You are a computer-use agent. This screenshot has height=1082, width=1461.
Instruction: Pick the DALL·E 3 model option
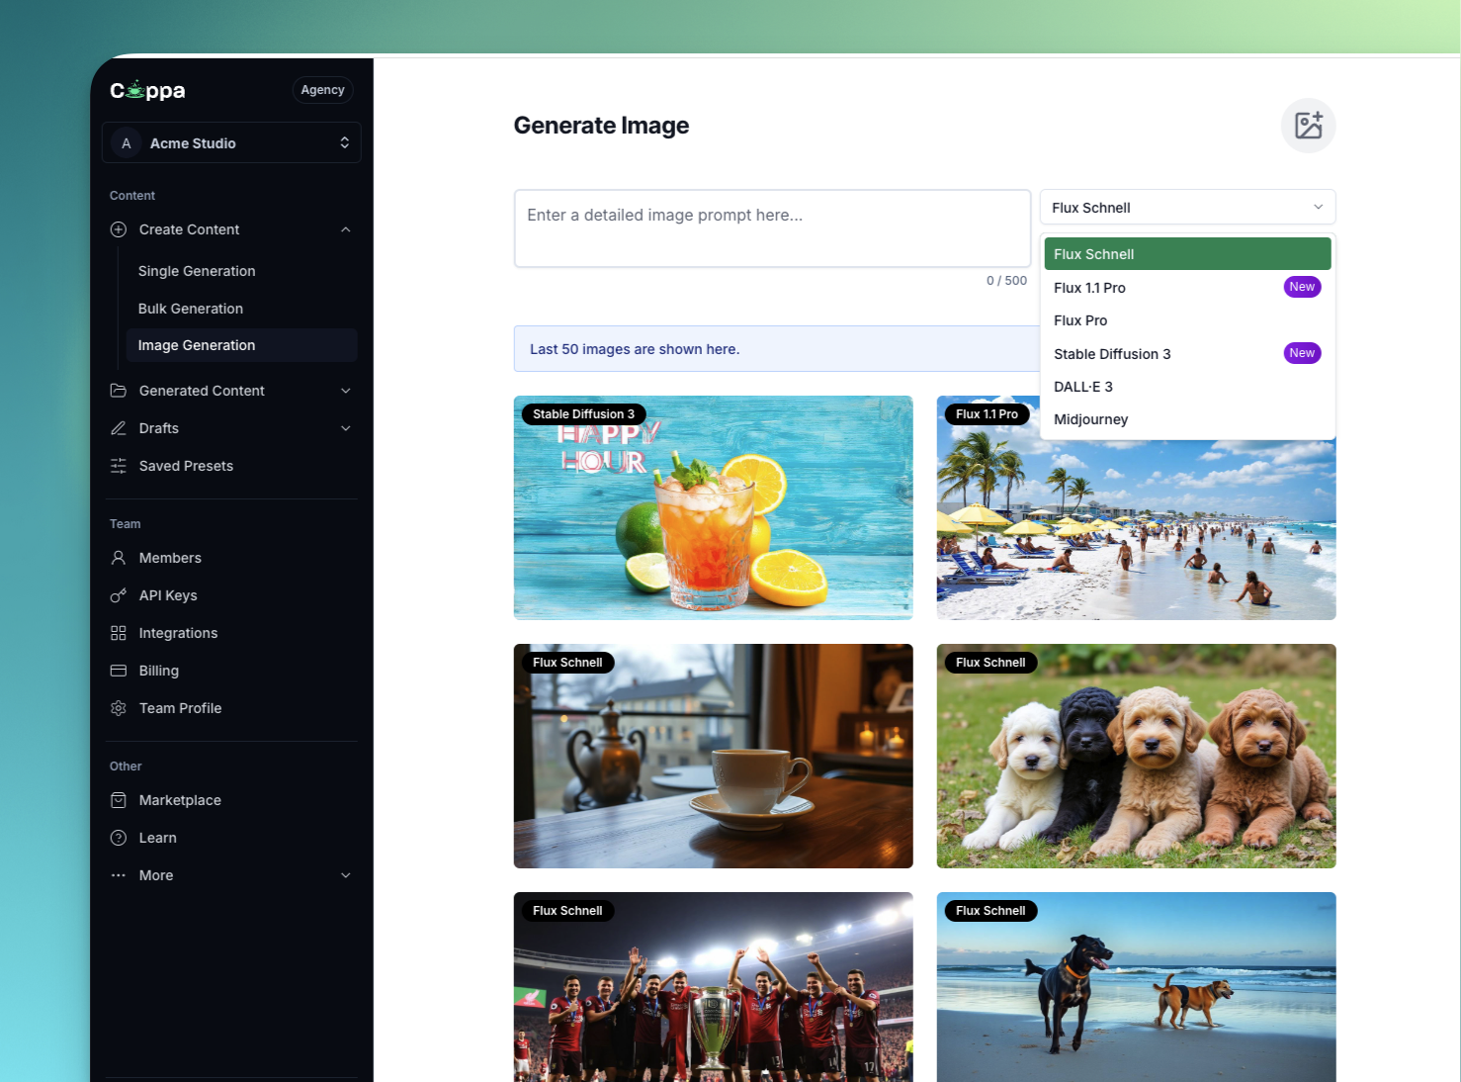point(1082,387)
